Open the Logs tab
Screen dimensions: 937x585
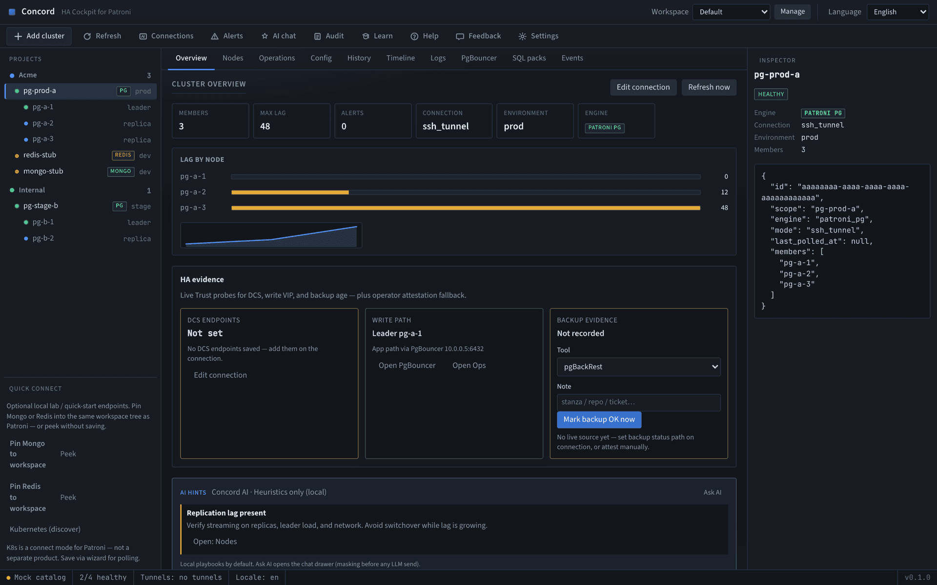(x=438, y=58)
